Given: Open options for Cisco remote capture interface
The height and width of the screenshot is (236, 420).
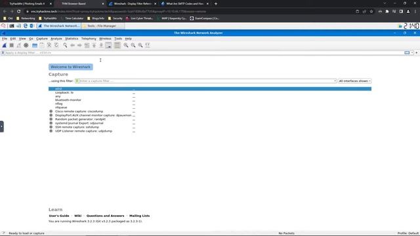Looking at the screenshot, I should coord(51,111).
